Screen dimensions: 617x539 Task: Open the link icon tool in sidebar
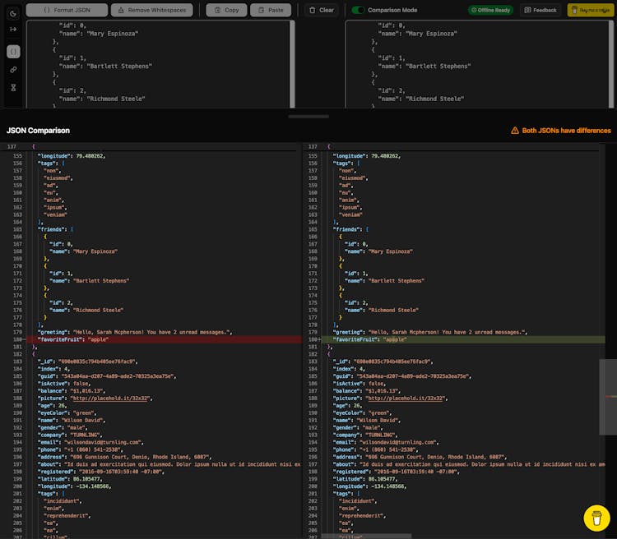pos(13,70)
